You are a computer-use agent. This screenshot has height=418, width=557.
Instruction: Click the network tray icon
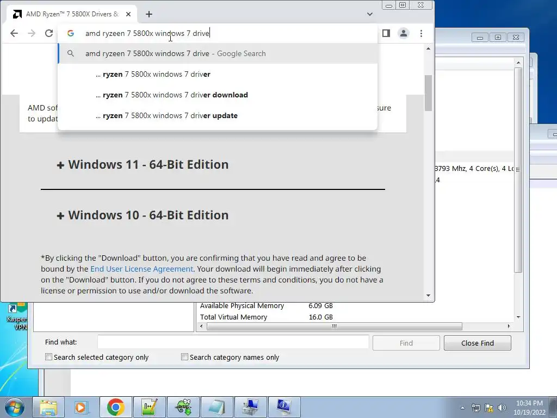pyautogui.click(x=475, y=408)
